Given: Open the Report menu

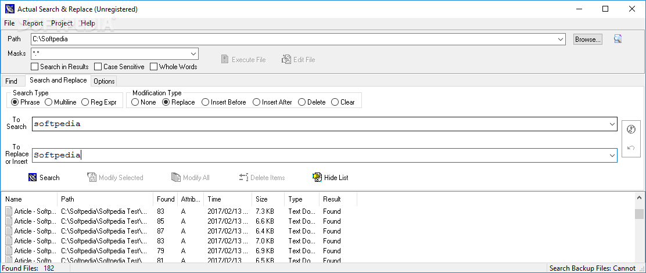Looking at the screenshot, I should tap(33, 23).
